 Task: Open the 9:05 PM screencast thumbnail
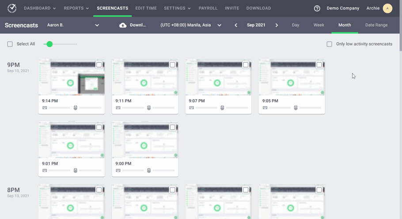[292, 77]
